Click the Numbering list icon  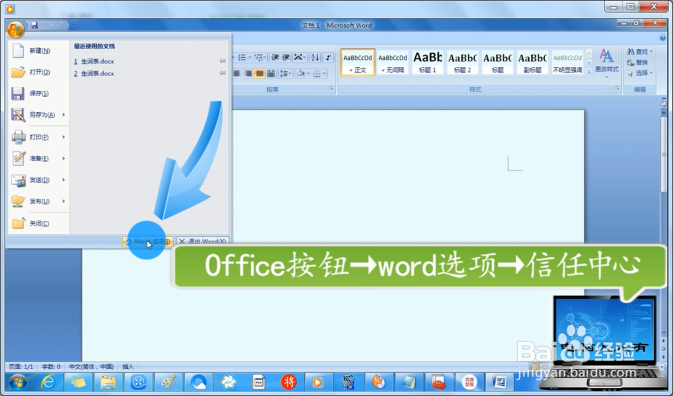244,57
